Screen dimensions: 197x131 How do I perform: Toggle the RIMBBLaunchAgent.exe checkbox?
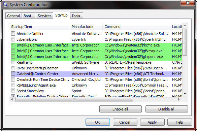[x=13, y=85]
